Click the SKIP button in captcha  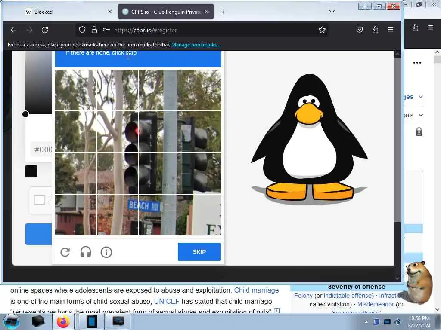click(199, 252)
